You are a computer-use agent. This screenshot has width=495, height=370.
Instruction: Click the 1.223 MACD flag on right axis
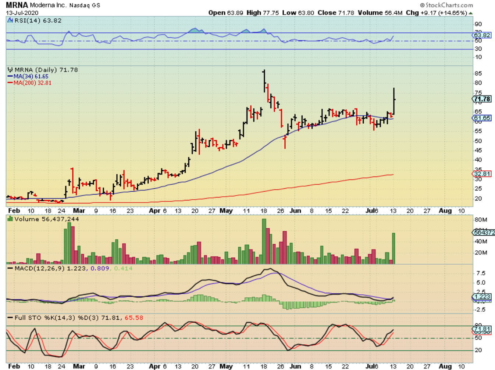pyautogui.click(x=482, y=297)
